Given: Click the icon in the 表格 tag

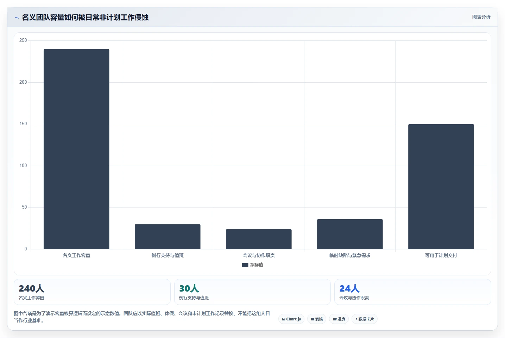Looking at the screenshot, I should (312, 319).
